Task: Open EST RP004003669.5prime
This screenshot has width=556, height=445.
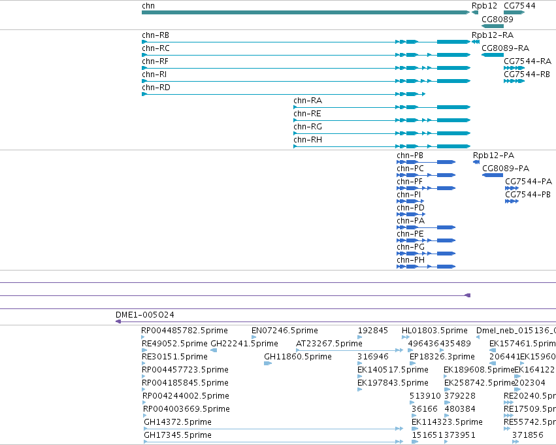Action: point(186,410)
